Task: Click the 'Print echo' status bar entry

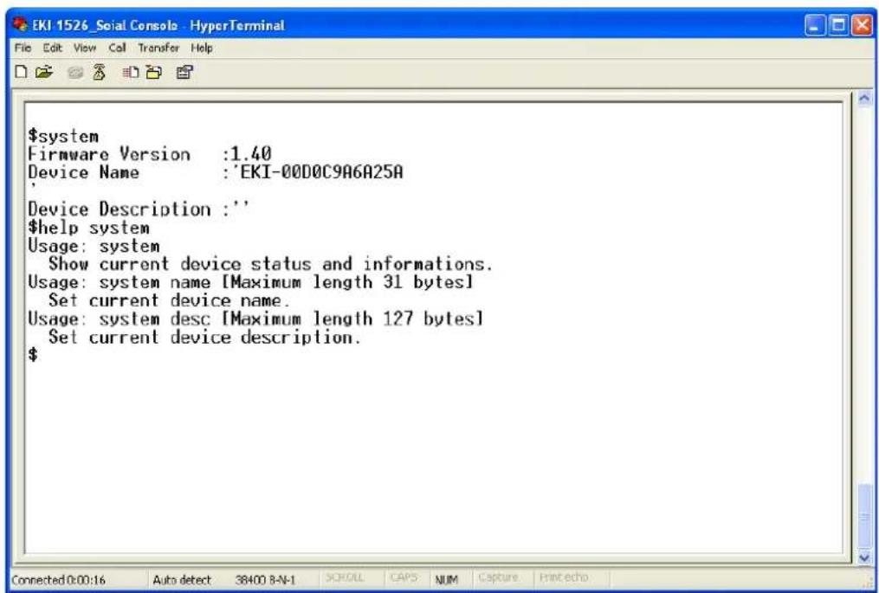Action: click(x=564, y=577)
